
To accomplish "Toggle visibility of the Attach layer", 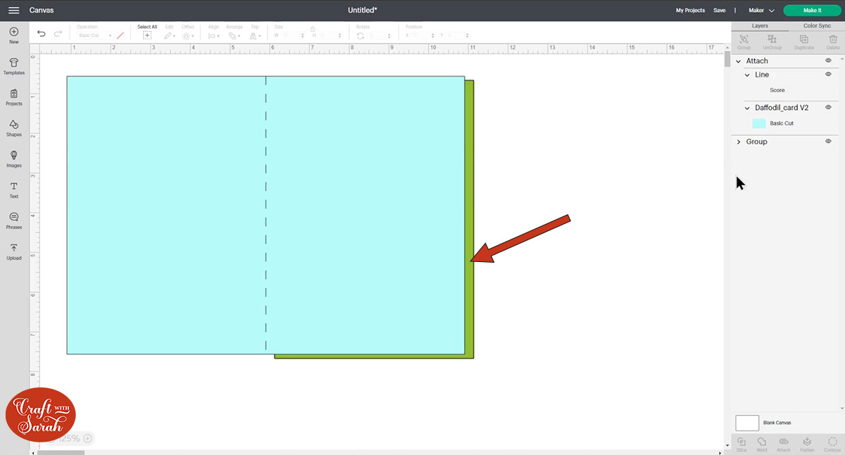I will [828, 61].
